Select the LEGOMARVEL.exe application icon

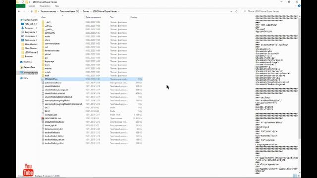tap(43, 118)
